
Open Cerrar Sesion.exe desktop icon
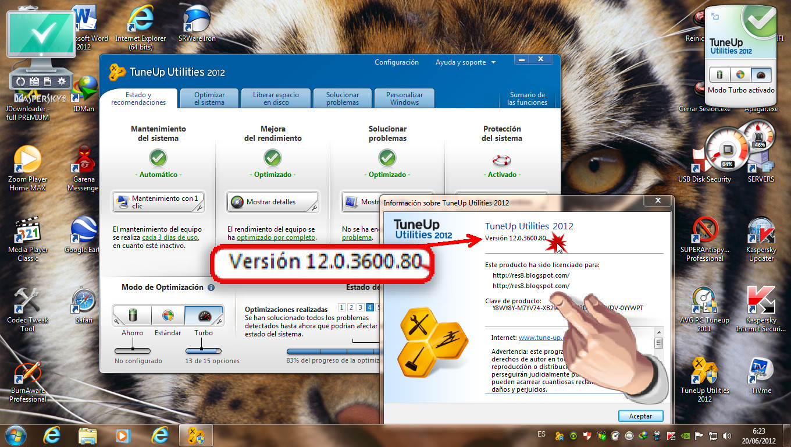(701, 96)
